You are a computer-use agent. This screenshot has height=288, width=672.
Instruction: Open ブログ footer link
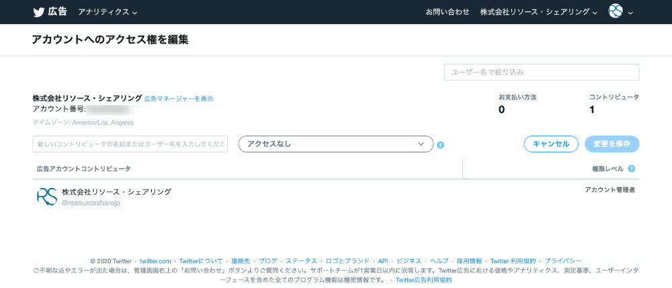(x=268, y=261)
